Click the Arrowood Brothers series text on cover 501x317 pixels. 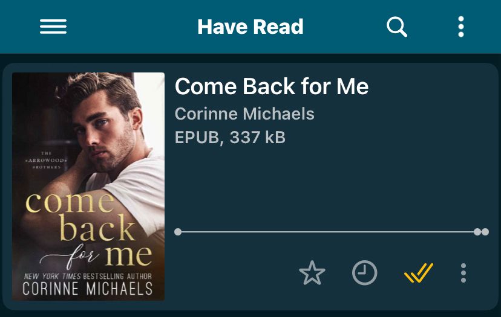(x=47, y=161)
